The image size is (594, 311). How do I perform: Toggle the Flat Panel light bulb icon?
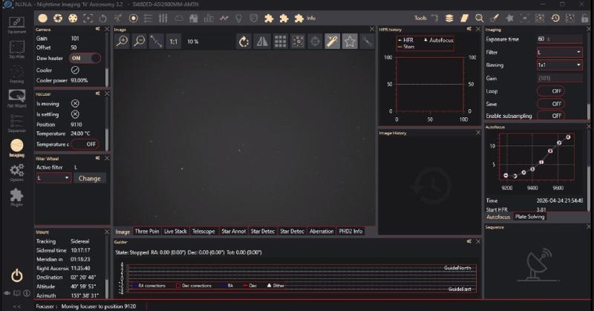(238, 18)
